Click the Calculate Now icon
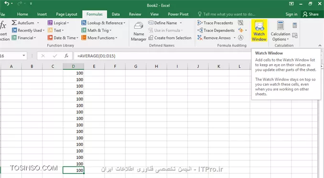Viewport: 324px width, 178px height. [x=295, y=25]
